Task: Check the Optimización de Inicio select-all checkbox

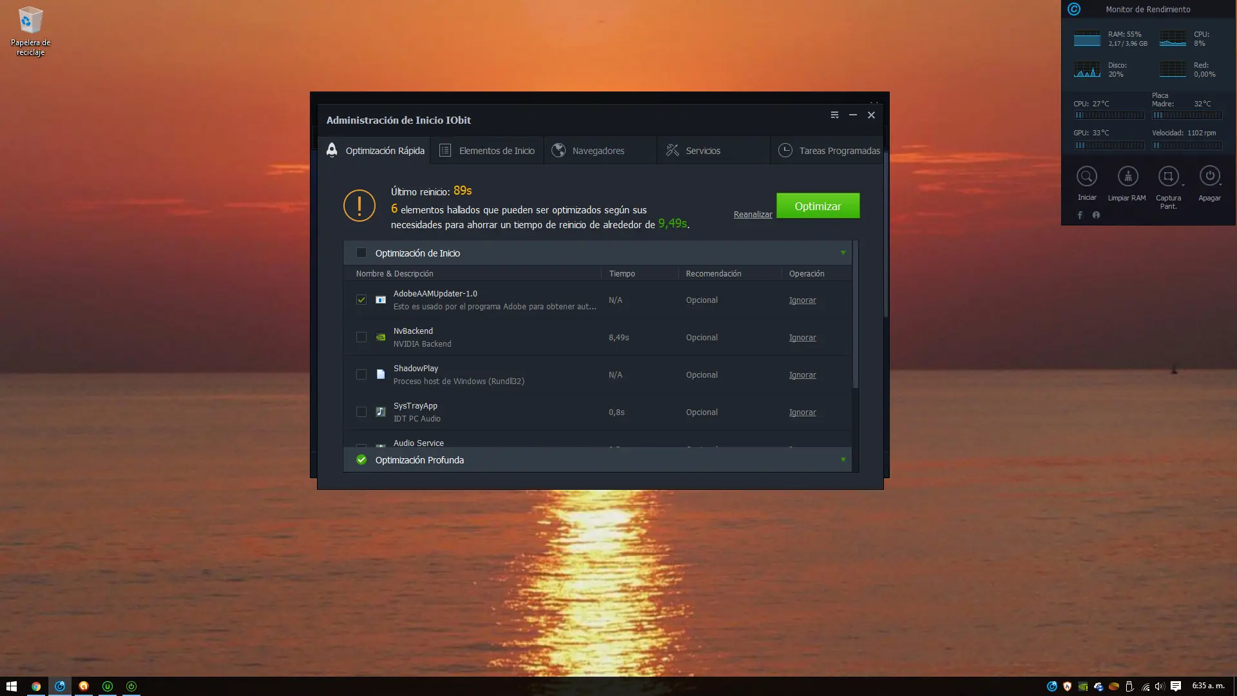Action: [x=361, y=253]
